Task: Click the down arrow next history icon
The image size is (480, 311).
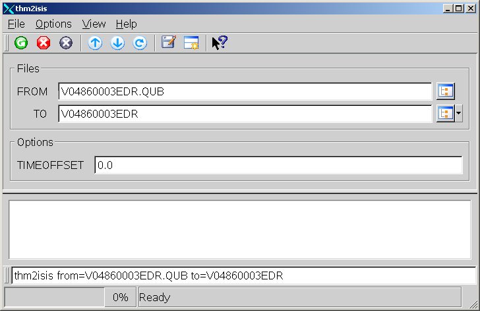Action: [x=117, y=43]
